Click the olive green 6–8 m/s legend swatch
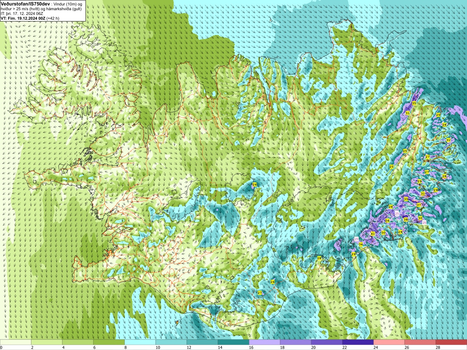Image resolution: width=467 pixels, height=350 pixels. point(109,342)
